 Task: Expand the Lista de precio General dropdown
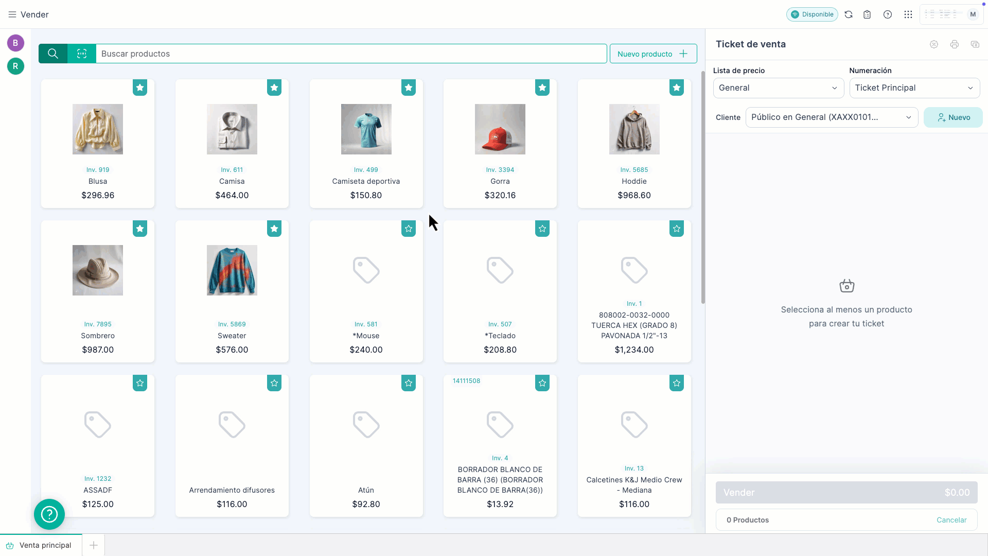[x=778, y=88]
